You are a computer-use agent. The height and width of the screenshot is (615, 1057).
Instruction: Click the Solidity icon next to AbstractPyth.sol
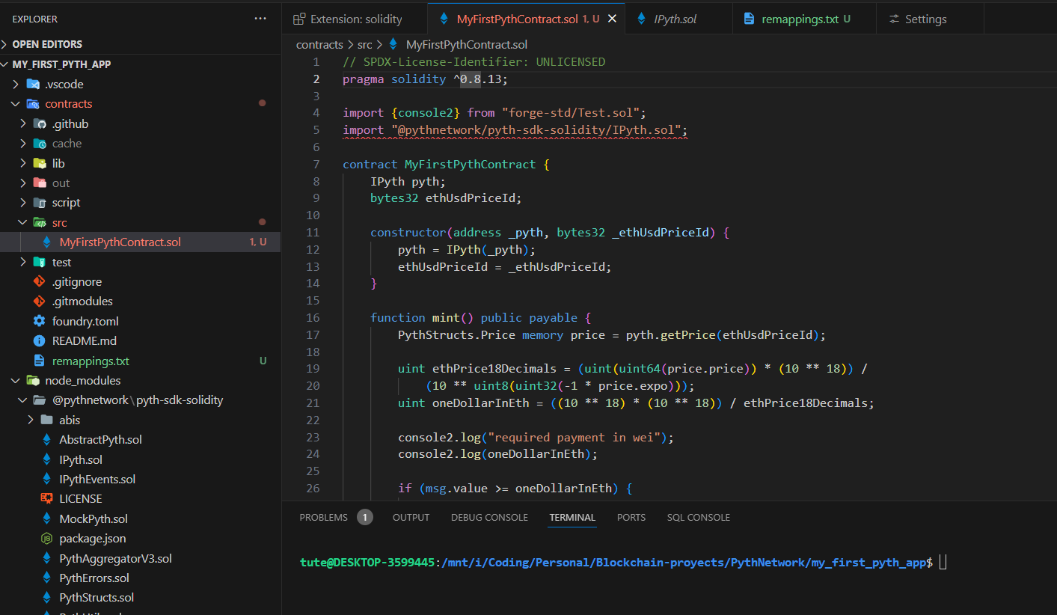click(46, 439)
